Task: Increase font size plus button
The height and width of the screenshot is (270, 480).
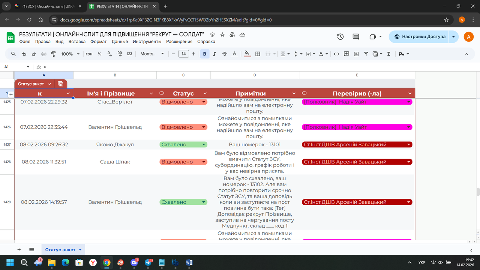Action: [x=193, y=54]
